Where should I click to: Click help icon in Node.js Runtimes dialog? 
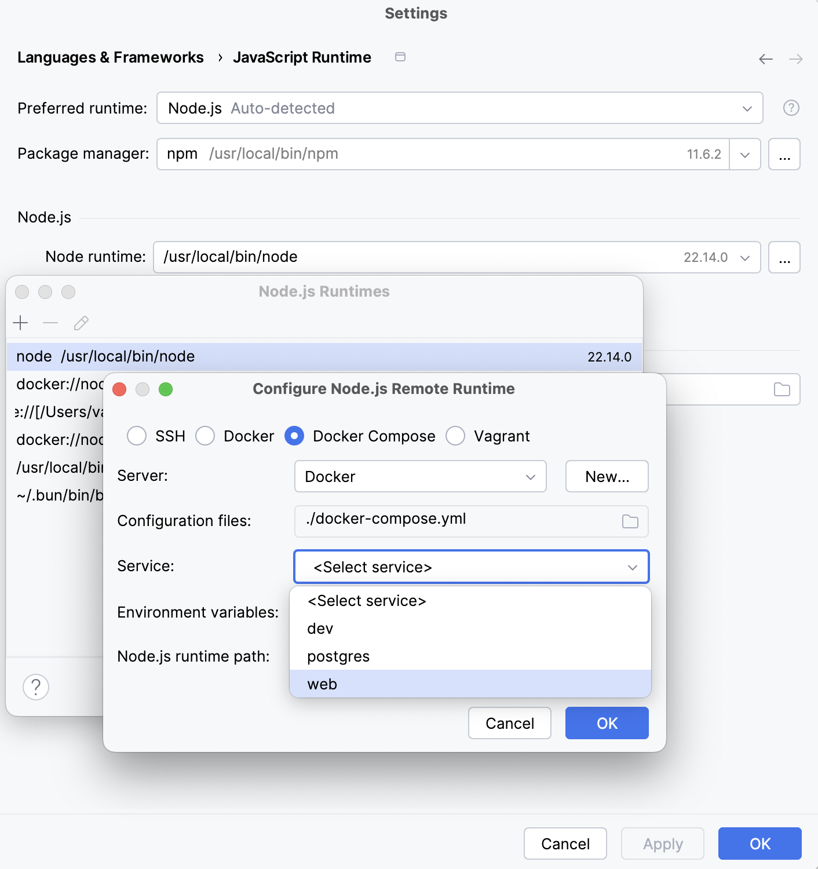[x=35, y=687]
